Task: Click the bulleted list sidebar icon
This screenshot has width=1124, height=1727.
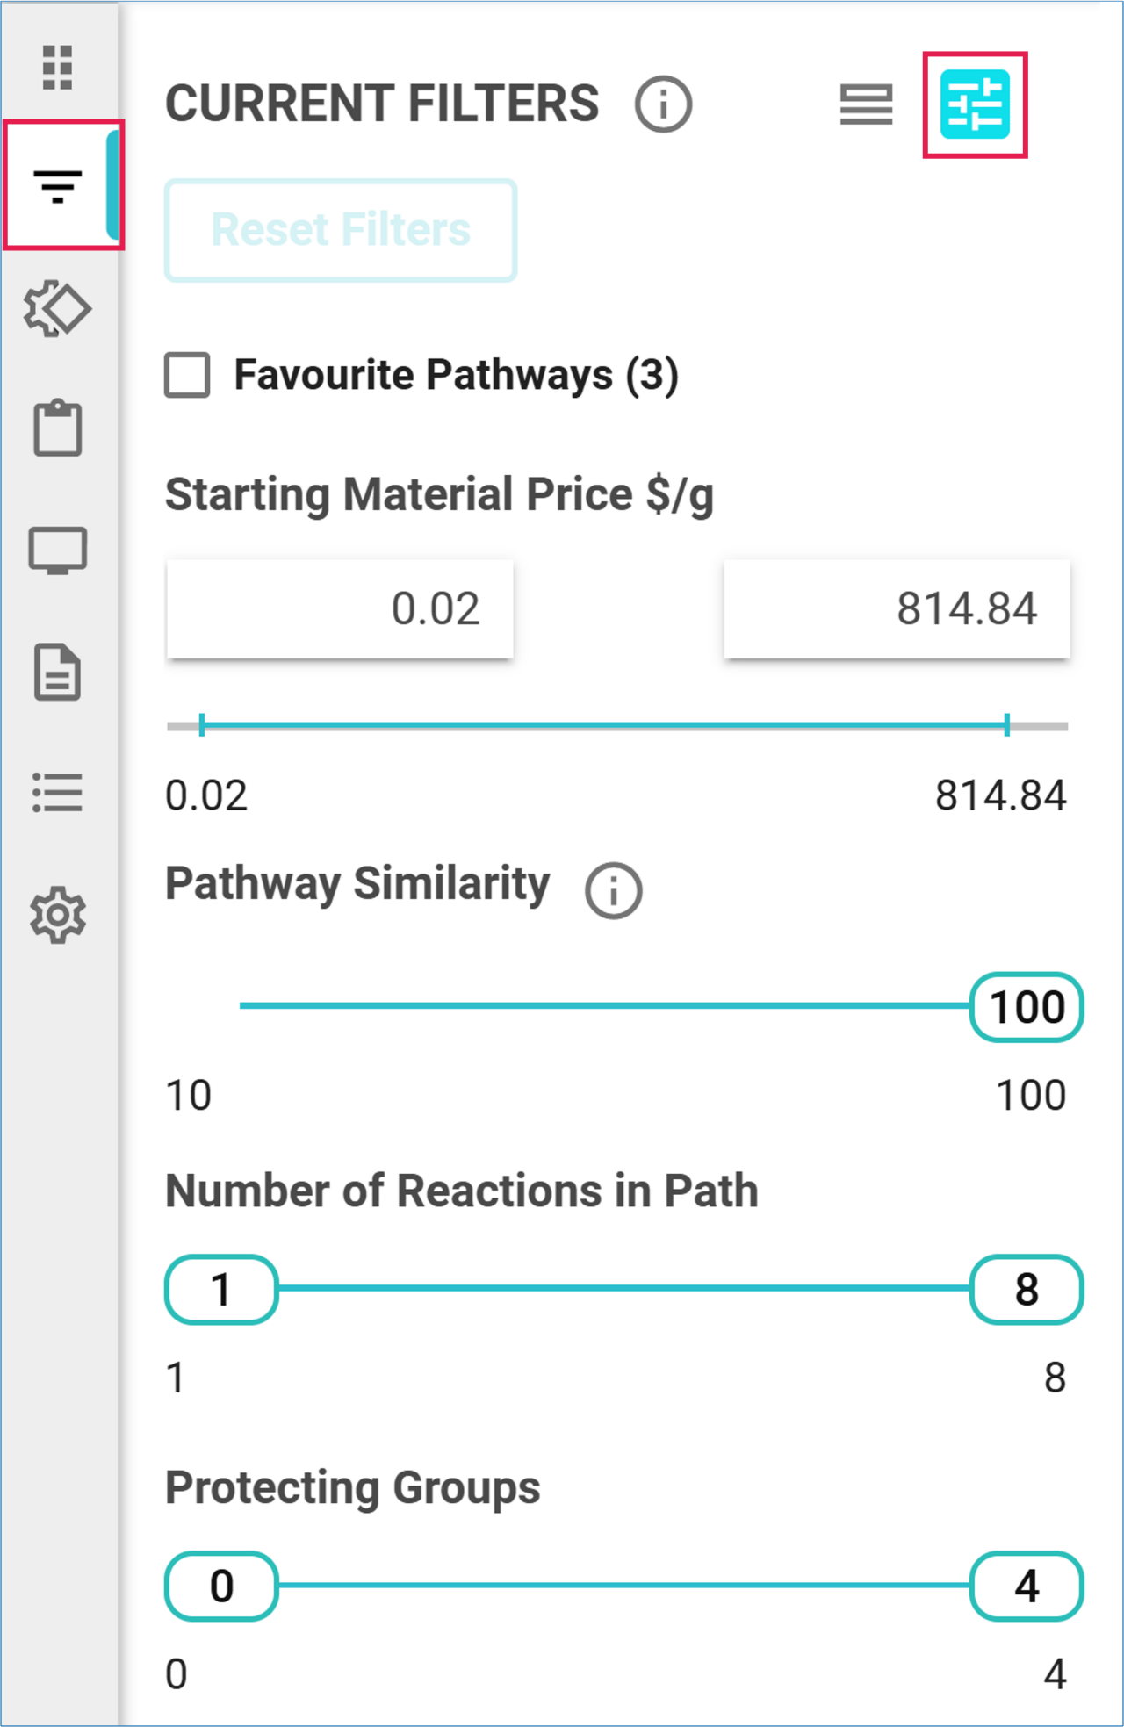Action: click(x=58, y=793)
